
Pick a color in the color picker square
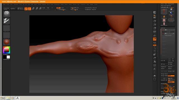tap(6, 50)
